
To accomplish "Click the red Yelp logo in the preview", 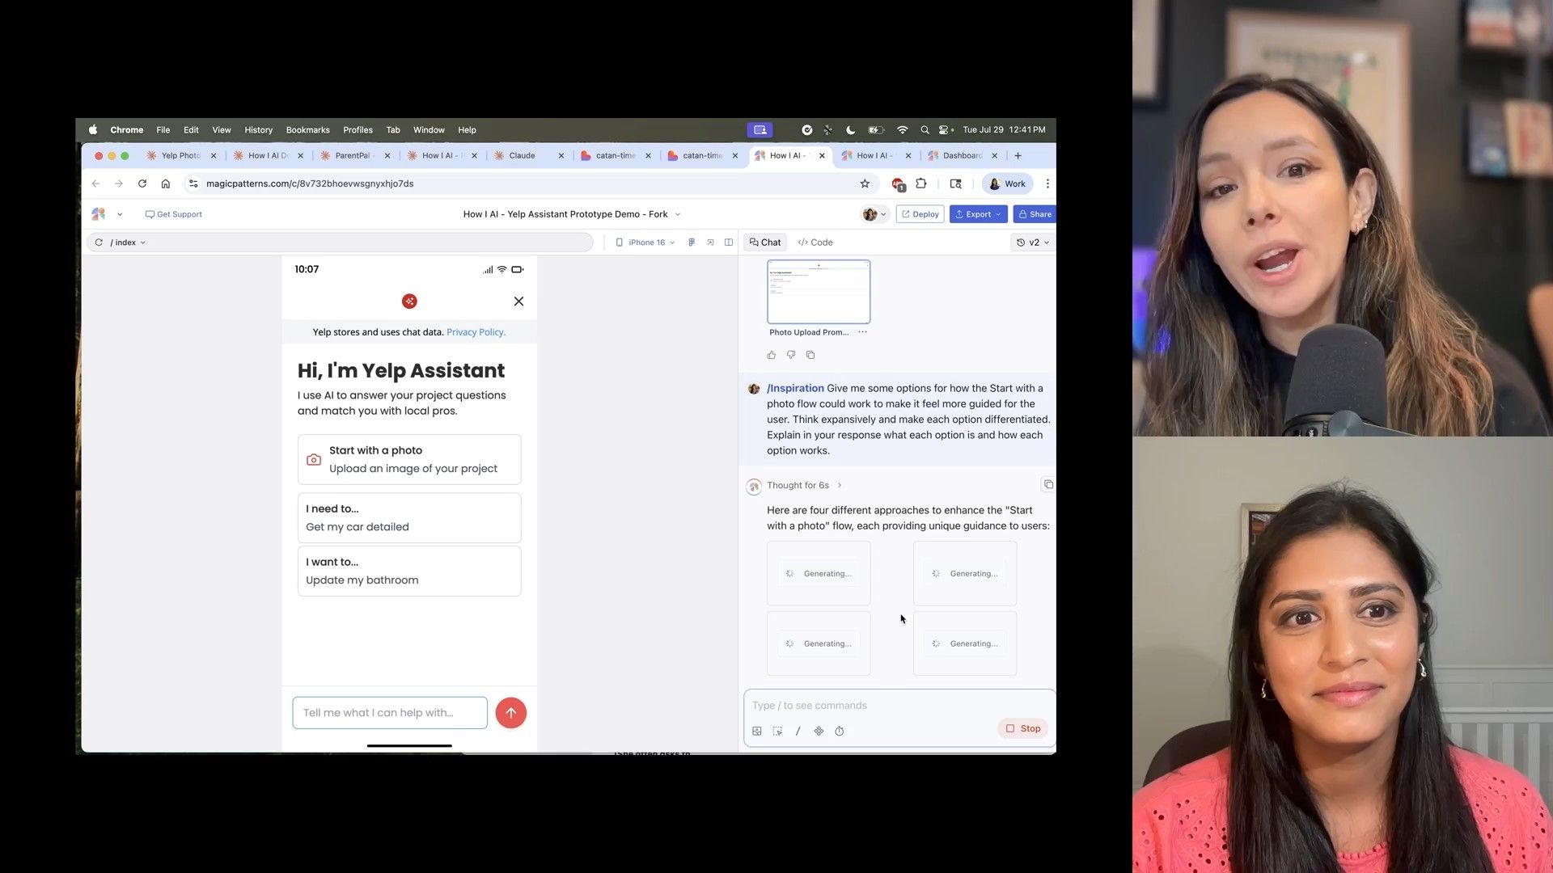I will 409,302.
